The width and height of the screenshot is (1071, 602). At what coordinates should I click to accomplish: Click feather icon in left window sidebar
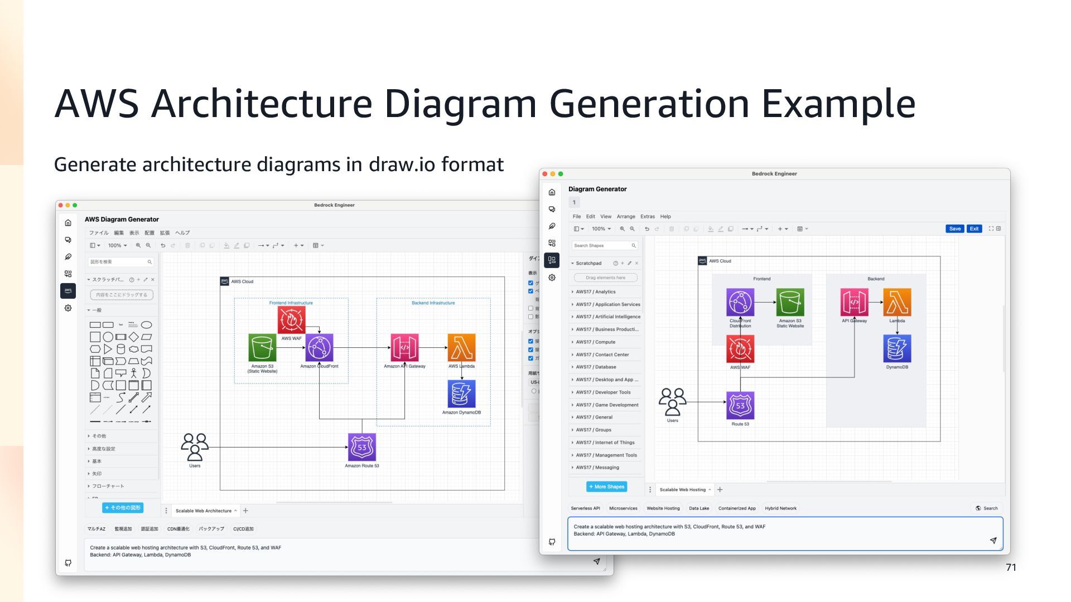(x=68, y=257)
